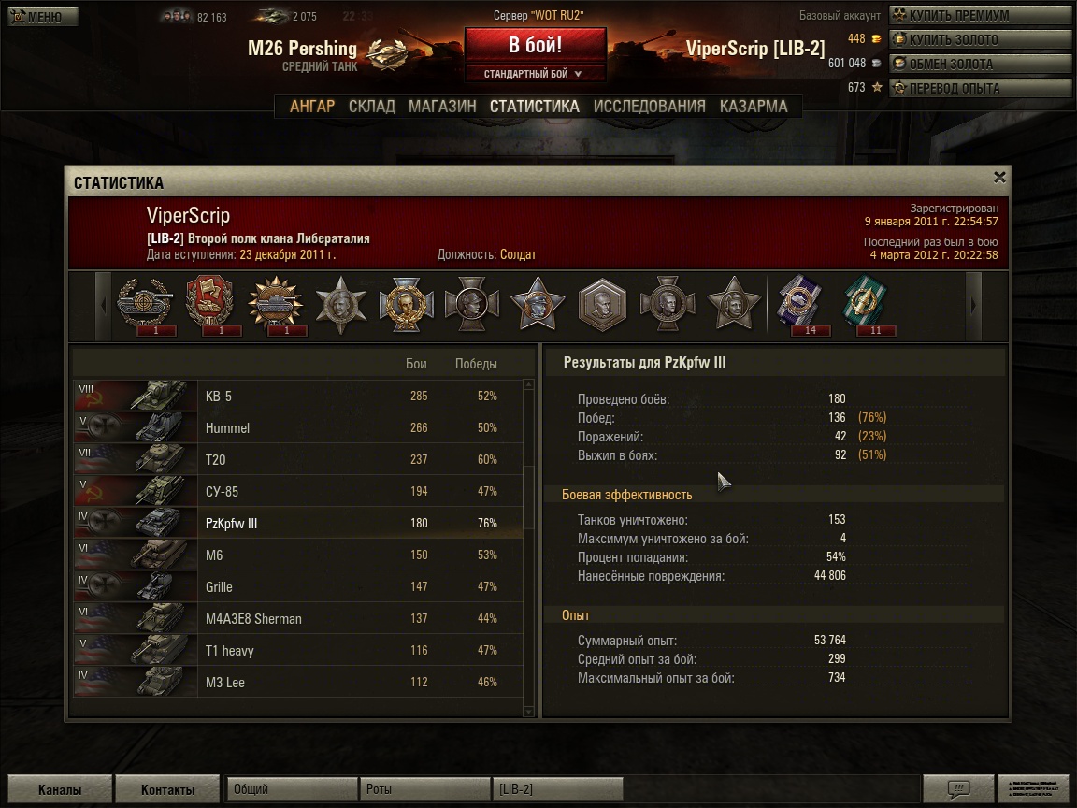Show next medals with the right arrow
The height and width of the screenshot is (808, 1077).
[x=973, y=305]
